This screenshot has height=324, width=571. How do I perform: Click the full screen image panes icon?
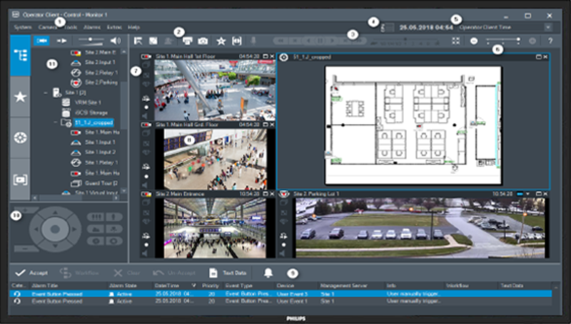click(x=456, y=41)
